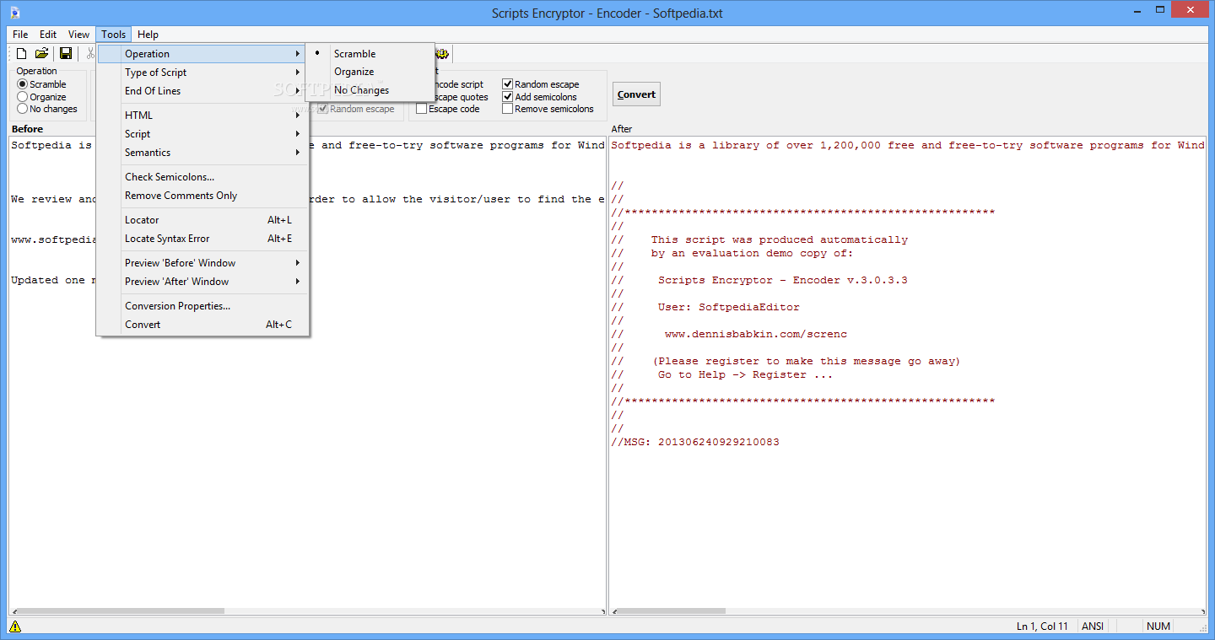This screenshot has width=1215, height=640.
Task: Expand Preview 'Before' Window submenu
Action: tap(201, 263)
